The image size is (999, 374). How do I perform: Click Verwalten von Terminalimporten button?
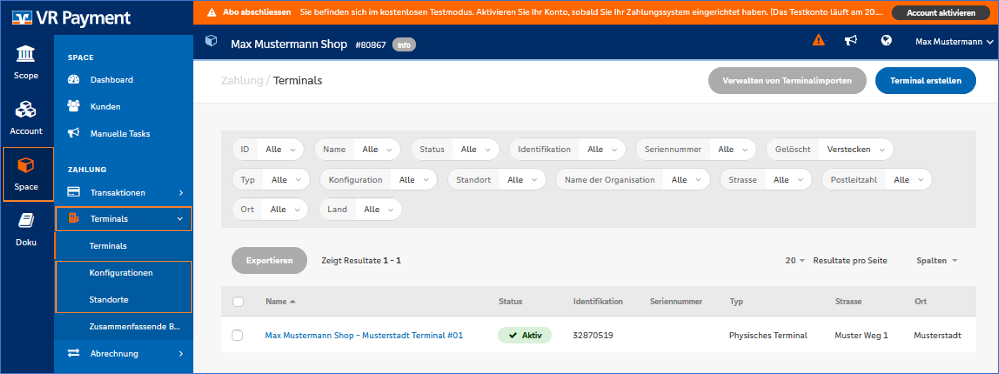(x=787, y=81)
